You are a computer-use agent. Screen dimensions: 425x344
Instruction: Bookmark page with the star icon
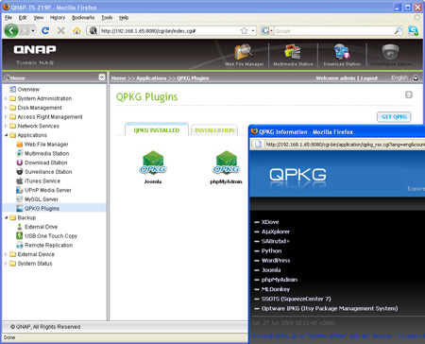tap(244, 31)
